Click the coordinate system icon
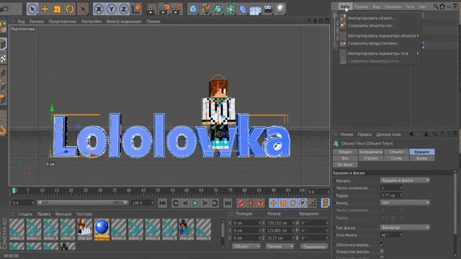 pos(136,9)
